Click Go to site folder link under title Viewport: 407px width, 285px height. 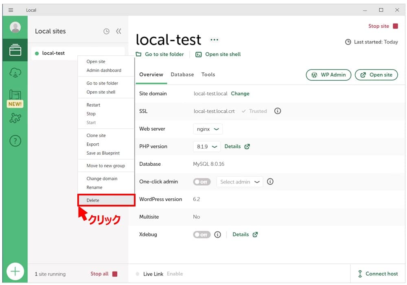tap(160, 54)
